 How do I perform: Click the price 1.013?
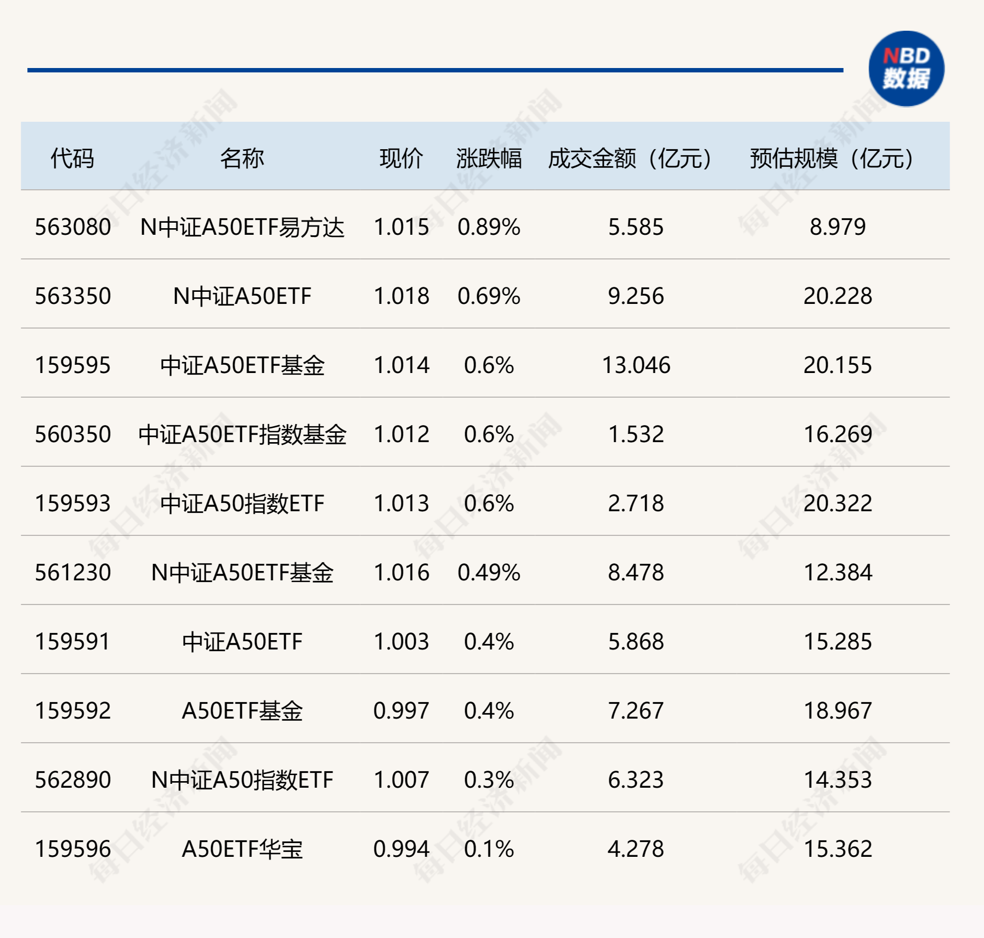[401, 504]
